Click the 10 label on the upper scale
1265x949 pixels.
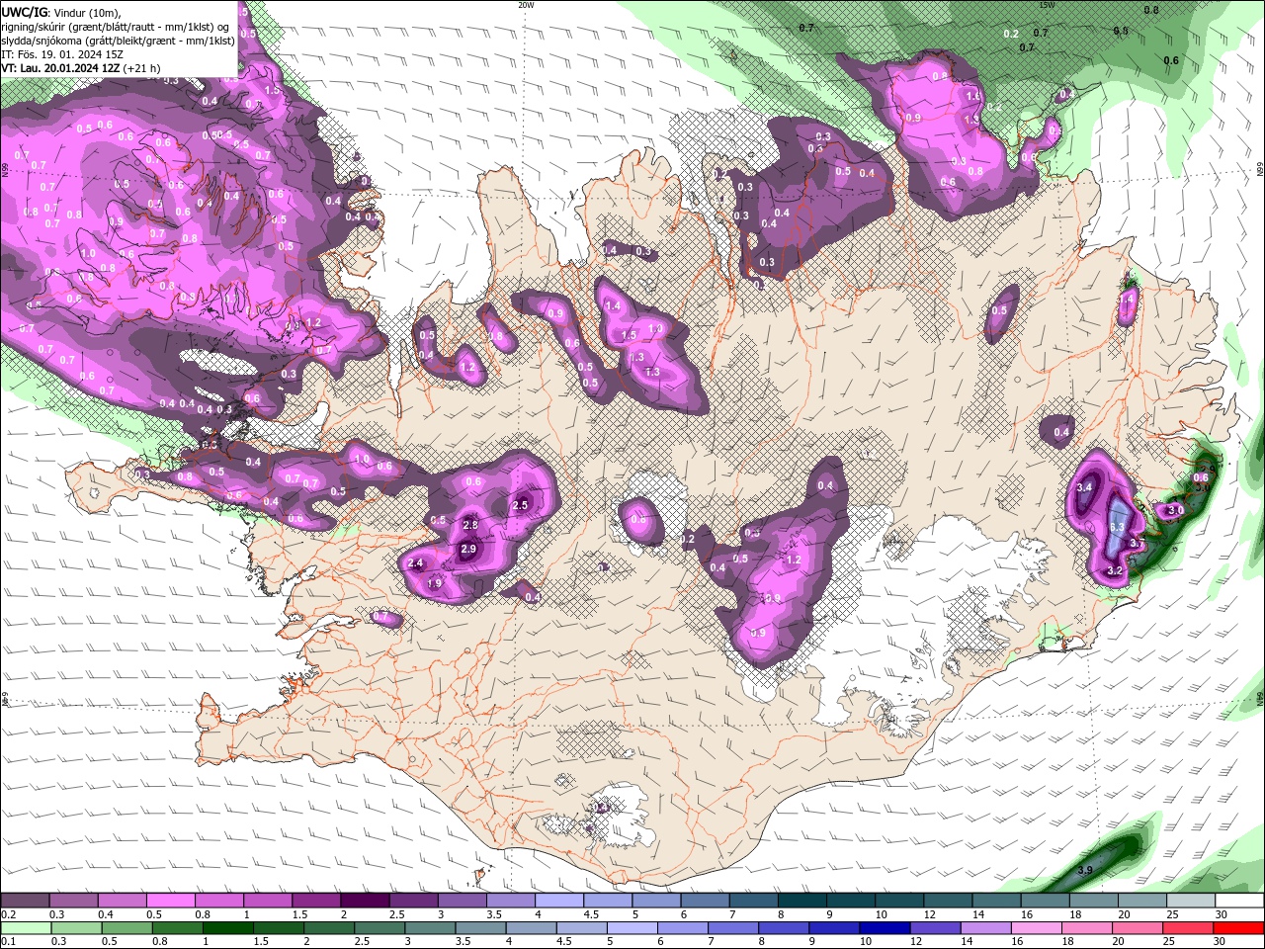tap(881, 914)
